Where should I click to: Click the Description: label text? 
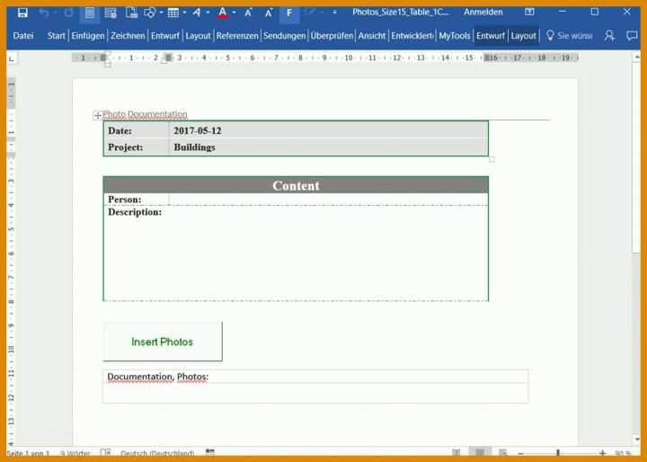click(135, 212)
